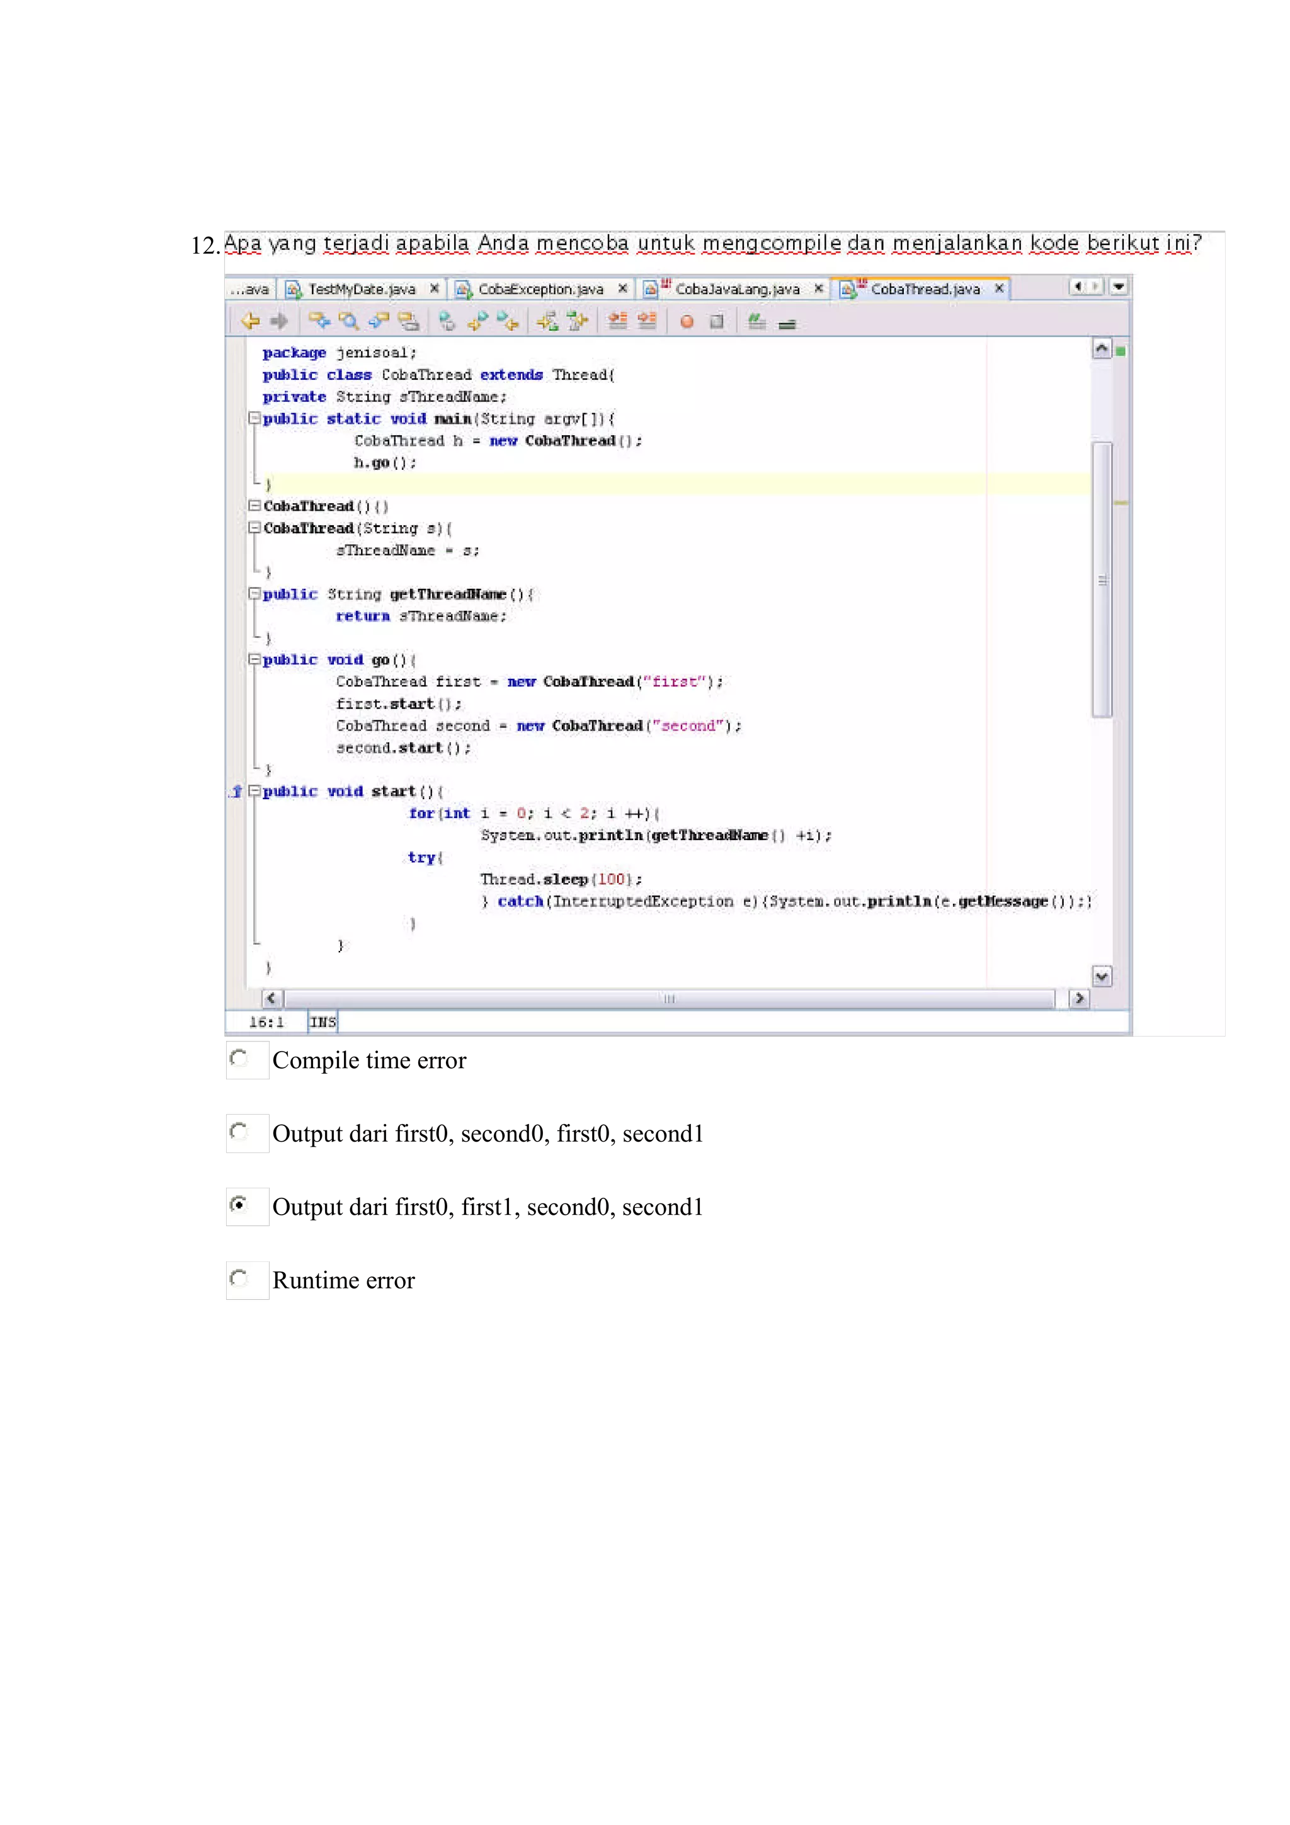Click the Find Previous Occurrence icon
The image size is (1290, 1825).
click(x=319, y=321)
